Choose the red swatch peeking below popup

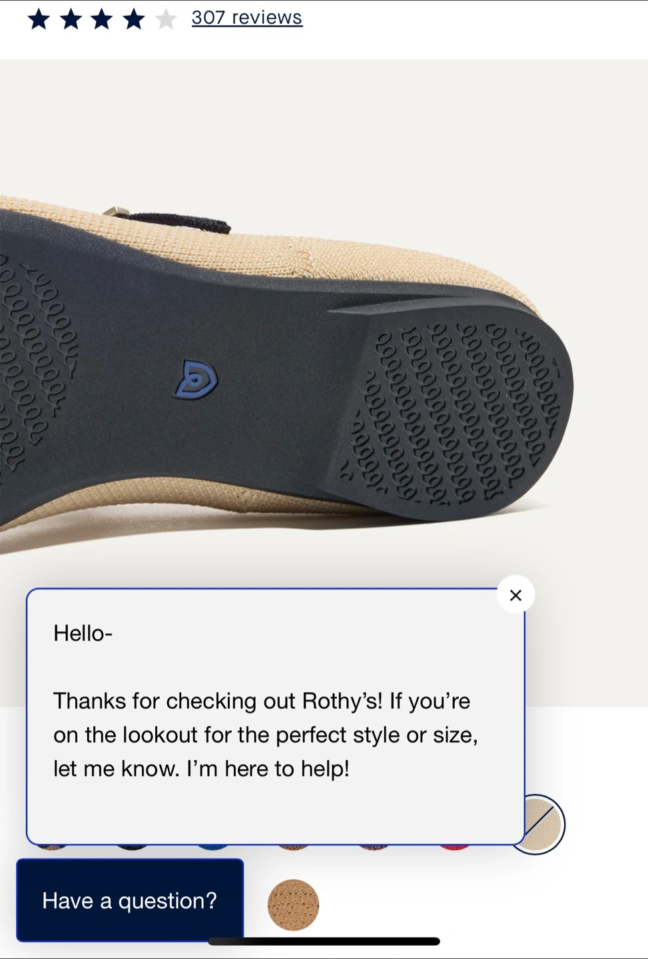coord(454,847)
